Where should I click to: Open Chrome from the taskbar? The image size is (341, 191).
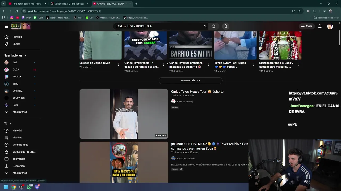pos(14,187)
